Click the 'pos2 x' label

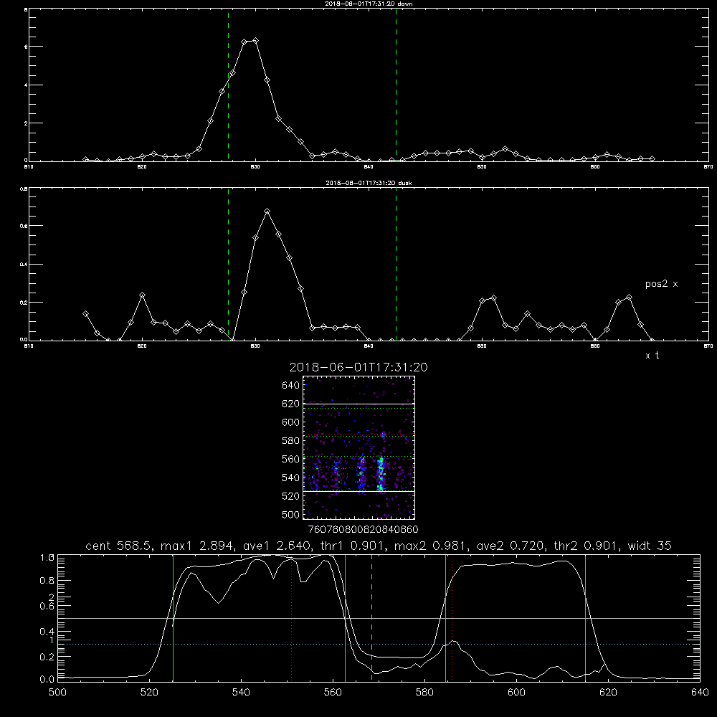[661, 284]
